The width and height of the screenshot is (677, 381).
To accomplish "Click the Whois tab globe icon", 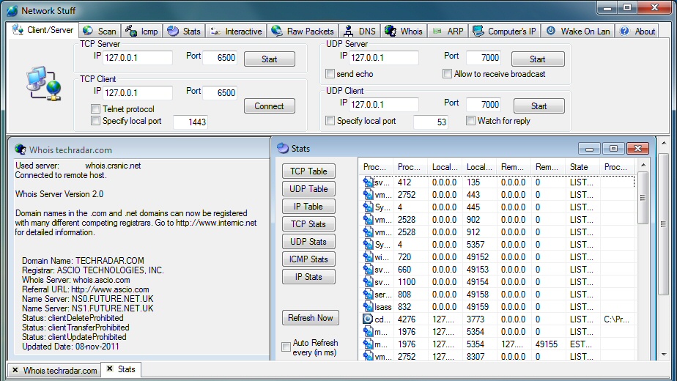I will [391, 31].
